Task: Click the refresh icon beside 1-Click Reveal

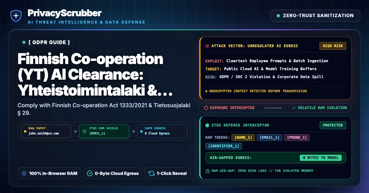Action: pyautogui.click(x=151, y=173)
